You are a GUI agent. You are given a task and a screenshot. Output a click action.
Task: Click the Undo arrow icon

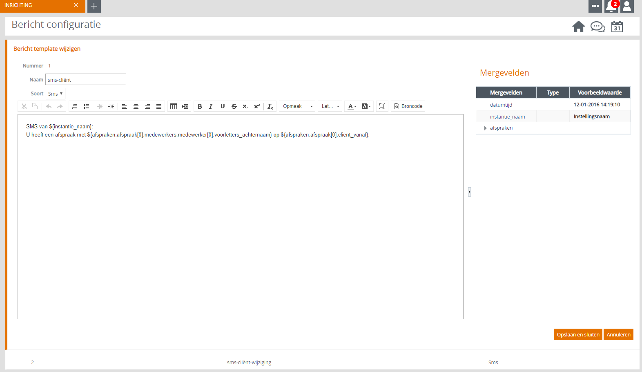49,106
